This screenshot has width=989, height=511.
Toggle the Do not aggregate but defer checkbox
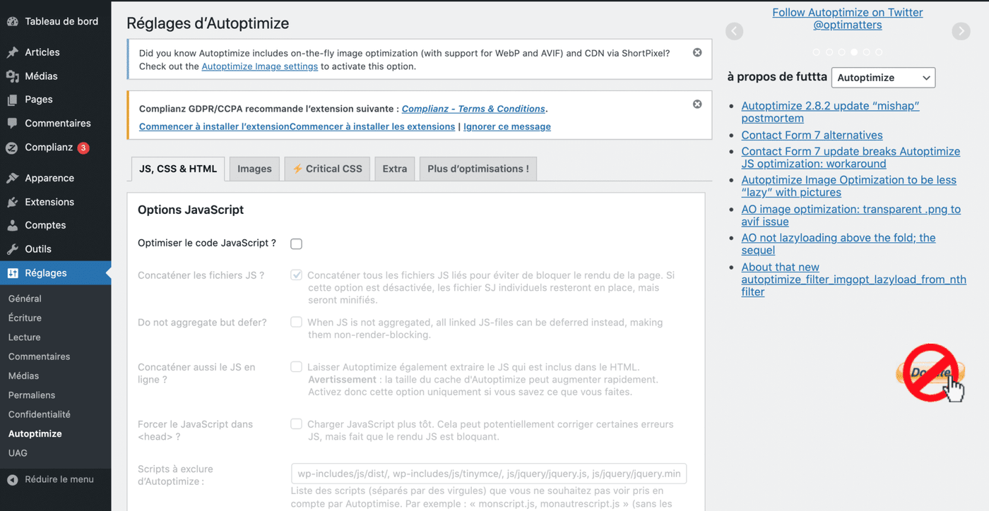(296, 322)
